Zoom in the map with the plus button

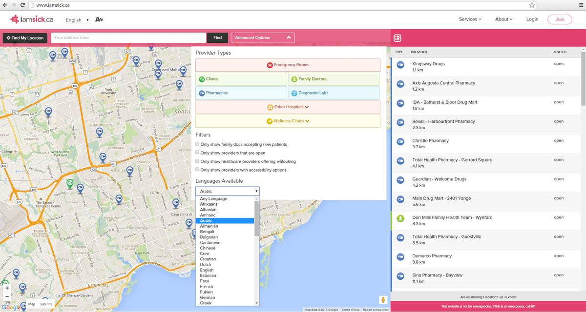(7, 288)
